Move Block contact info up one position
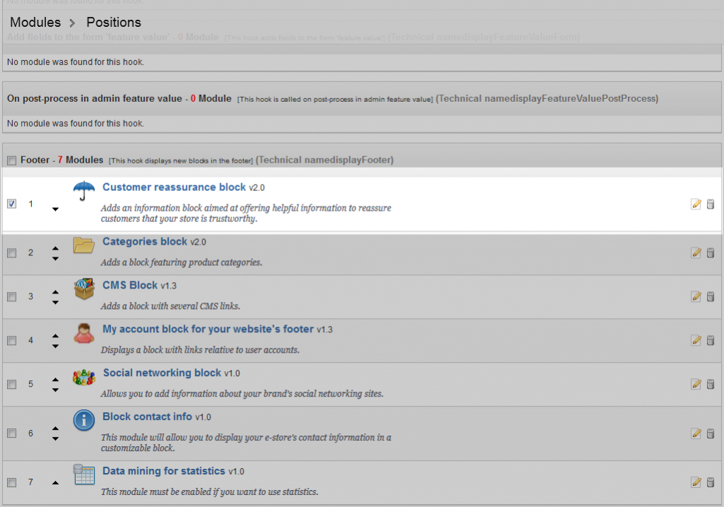Screen dimensions: 724x507 point(55,429)
